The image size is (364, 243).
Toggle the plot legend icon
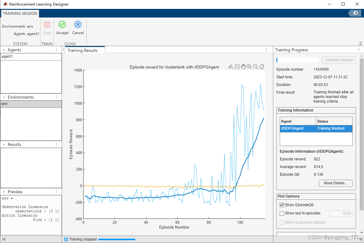[x=237, y=67]
